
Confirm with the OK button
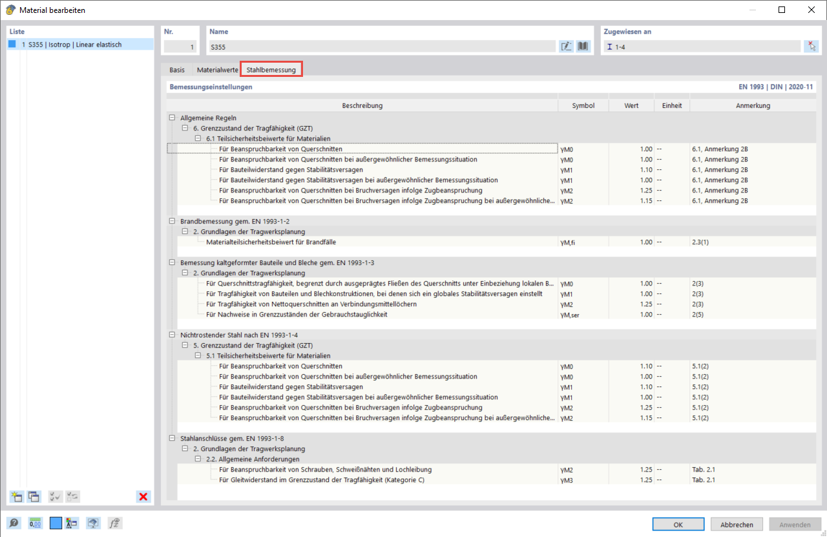click(x=678, y=525)
